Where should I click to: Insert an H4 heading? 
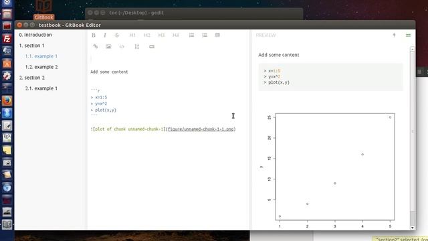pyautogui.click(x=175, y=35)
